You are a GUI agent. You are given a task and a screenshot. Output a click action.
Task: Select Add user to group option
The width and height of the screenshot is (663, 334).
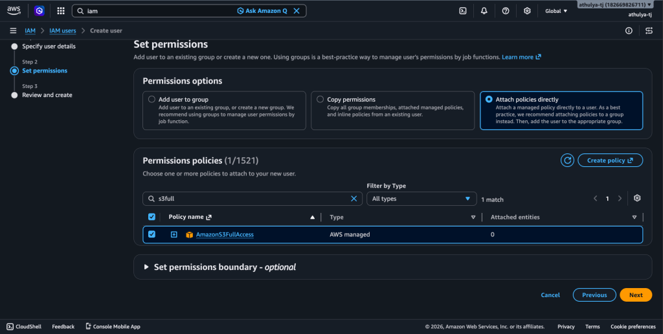tap(152, 99)
